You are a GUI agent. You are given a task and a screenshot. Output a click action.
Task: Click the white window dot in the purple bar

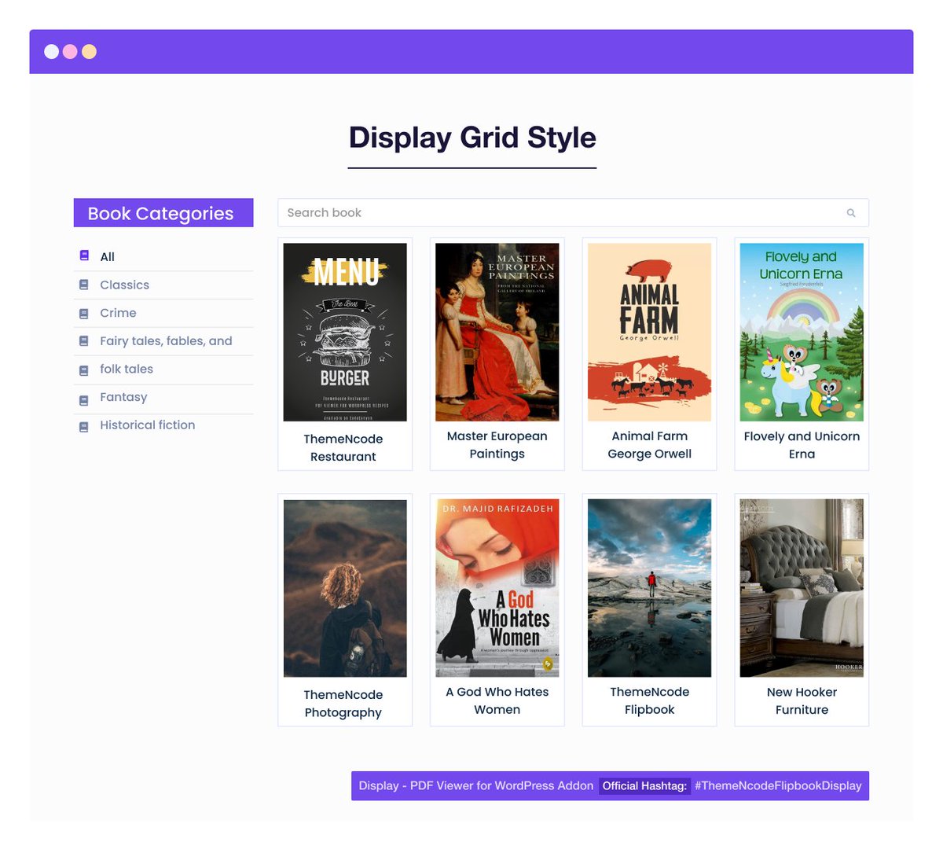point(51,52)
